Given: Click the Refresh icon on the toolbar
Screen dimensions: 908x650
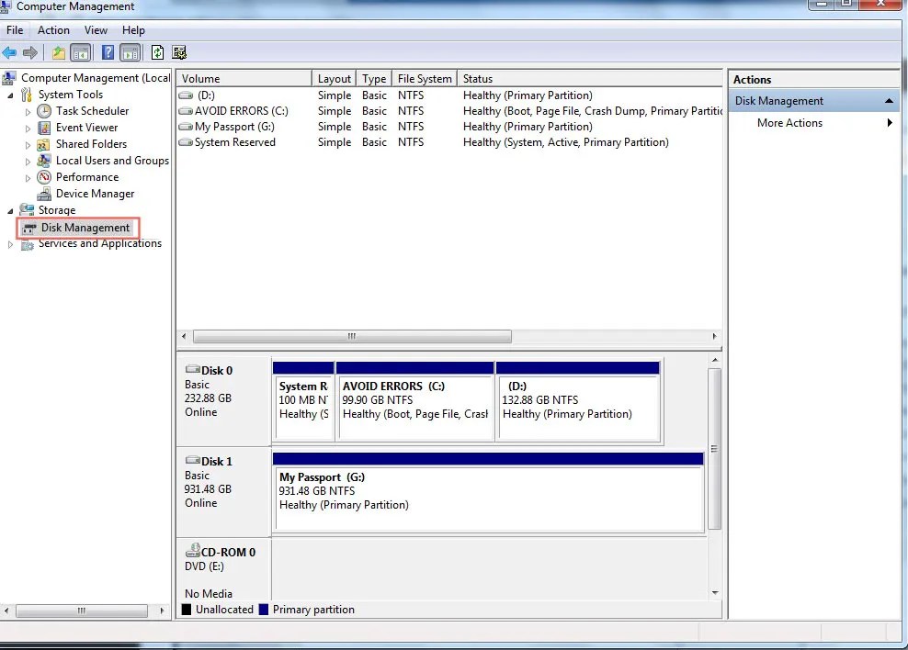Looking at the screenshot, I should [x=156, y=52].
